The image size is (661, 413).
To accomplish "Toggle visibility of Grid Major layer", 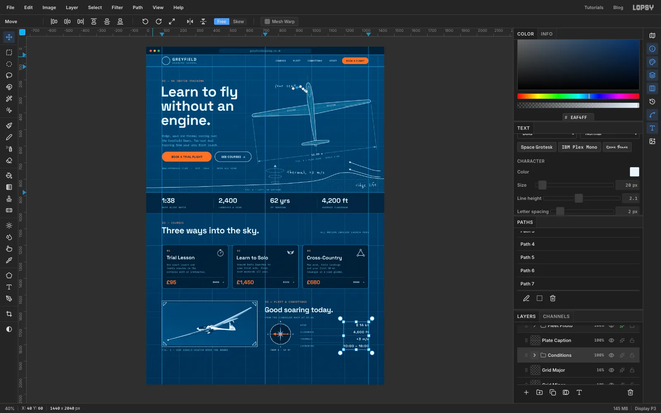I will pos(611,370).
